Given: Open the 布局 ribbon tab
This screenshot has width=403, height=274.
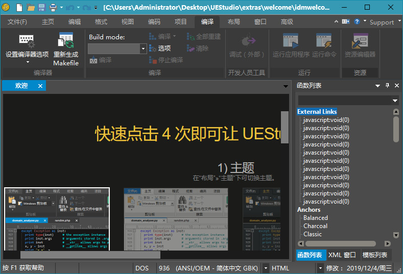Looking at the screenshot, I should point(233,22).
